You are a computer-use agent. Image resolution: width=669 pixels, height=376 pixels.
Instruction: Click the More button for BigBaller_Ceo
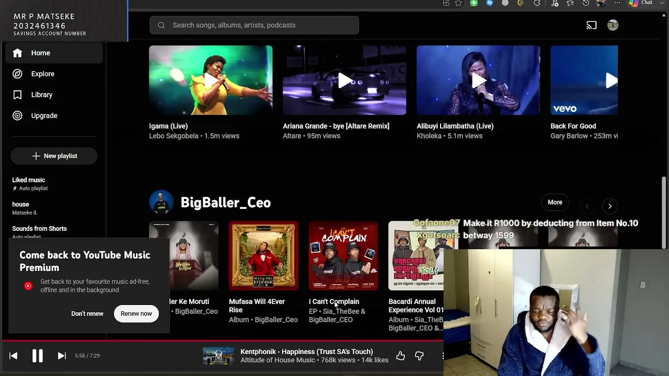click(555, 202)
